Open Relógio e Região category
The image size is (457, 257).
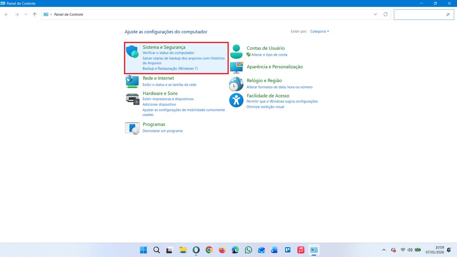(x=264, y=81)
